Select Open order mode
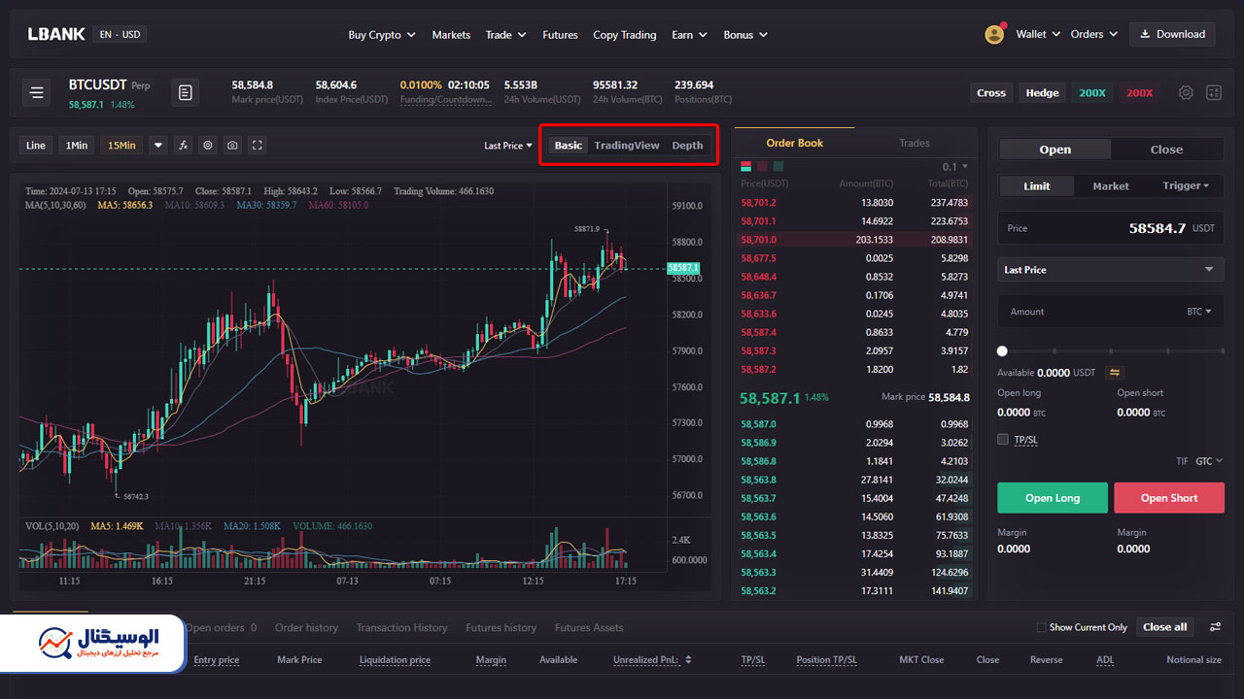This screenshot has width=1244, height=699. 1054,150
